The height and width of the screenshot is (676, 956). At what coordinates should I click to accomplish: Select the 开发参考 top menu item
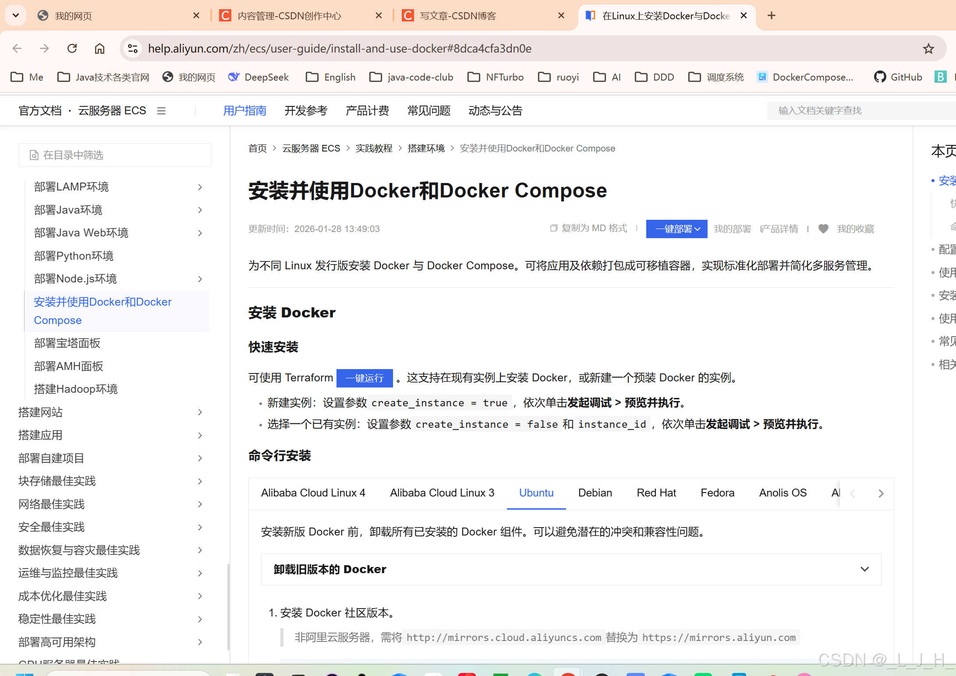tap(306, 111)
